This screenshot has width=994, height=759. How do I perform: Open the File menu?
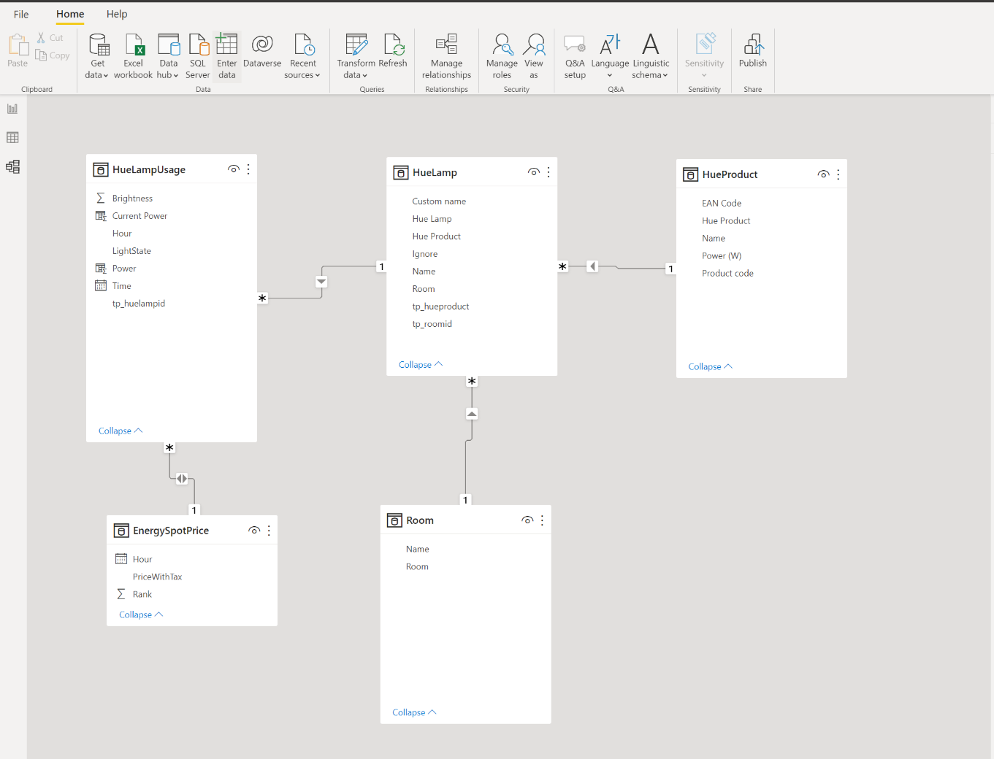point(21,14)
